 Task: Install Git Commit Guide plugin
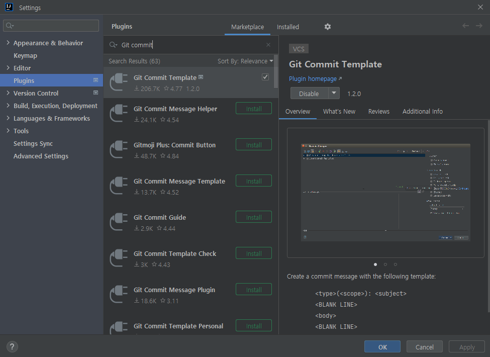pyautogui.click(x=254, y=217)
